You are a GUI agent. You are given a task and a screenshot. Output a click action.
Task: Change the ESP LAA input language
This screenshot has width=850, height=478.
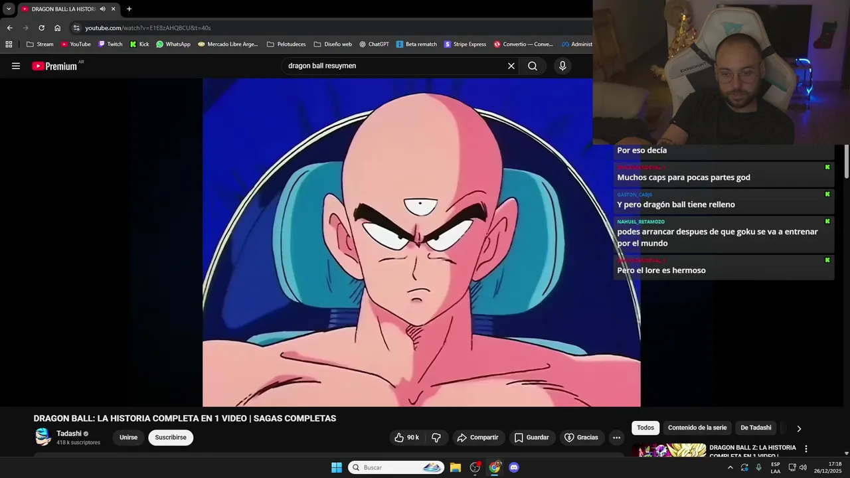[775, 467]
